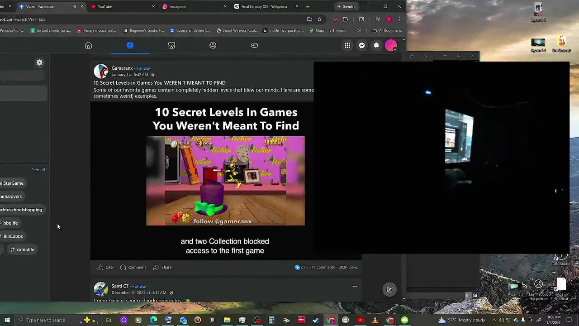Open Facebook menu grid icon
This screenshot has width=579, height=326.
click(x=347, y=45)
